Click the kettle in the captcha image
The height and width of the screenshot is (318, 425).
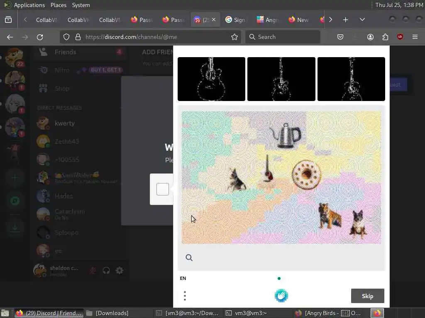(286, 135)
